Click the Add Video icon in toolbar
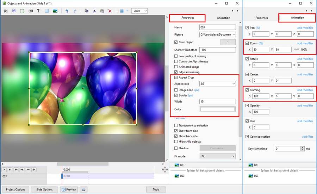Viewport: 317px width, 194px height. (x=6, y=11)
